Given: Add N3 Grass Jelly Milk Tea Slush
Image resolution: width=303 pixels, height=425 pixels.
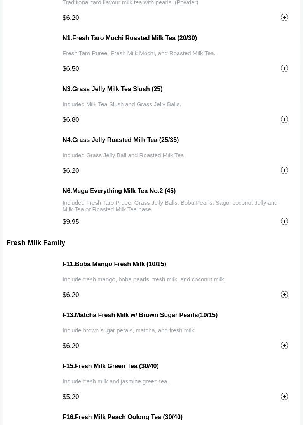Looking at the screenshot, I should (x=284, y=119).
